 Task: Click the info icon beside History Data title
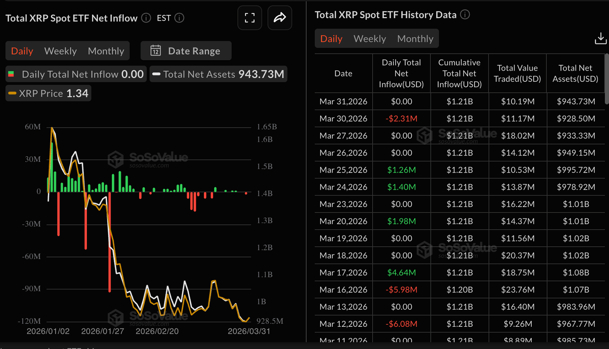pos(464,14)
